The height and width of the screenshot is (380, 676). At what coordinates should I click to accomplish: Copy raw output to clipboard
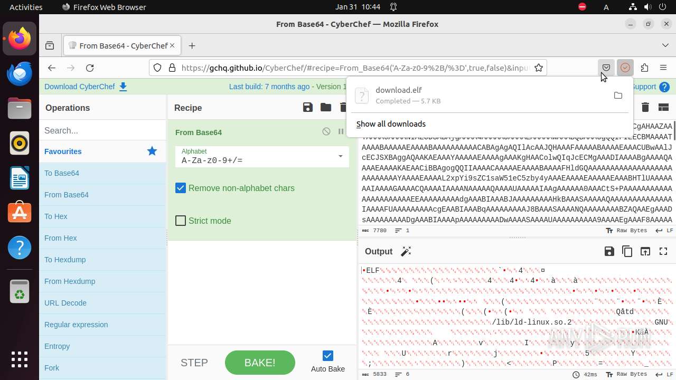pyautogui.click(x=627, y=252)
